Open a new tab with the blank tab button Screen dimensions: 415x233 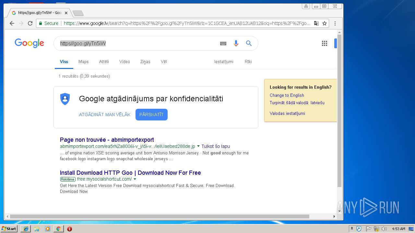pos(78,13)
